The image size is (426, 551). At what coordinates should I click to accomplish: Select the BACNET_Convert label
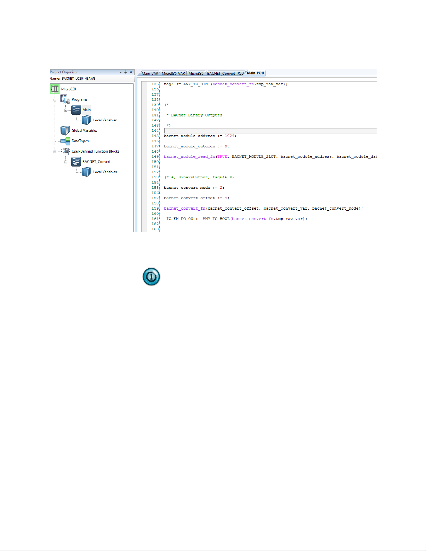tap(96, 162)
